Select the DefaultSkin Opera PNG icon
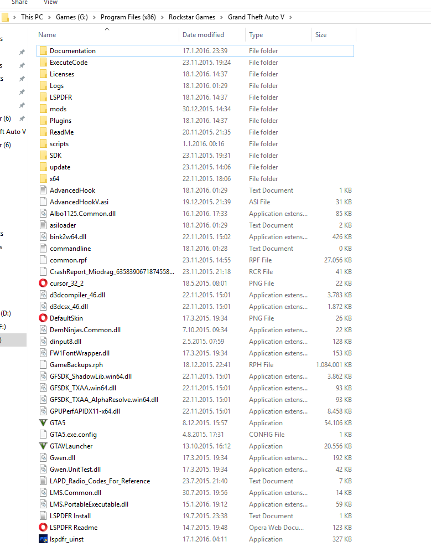431x557 pixels. [43, 318]
